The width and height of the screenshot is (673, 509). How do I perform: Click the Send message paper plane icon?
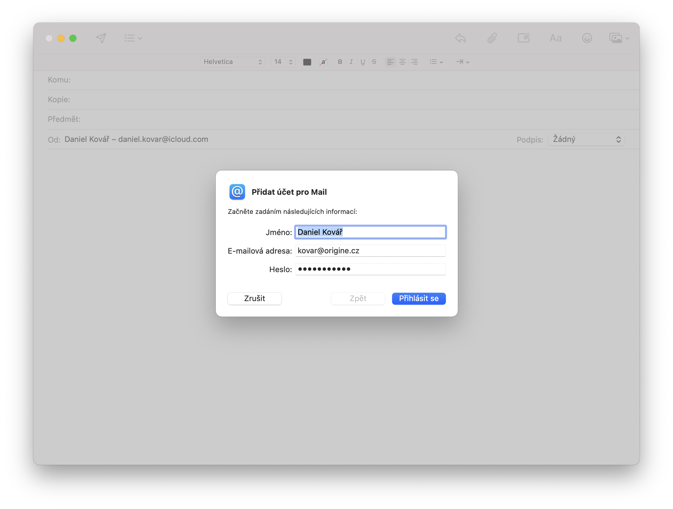pos(101,38)
